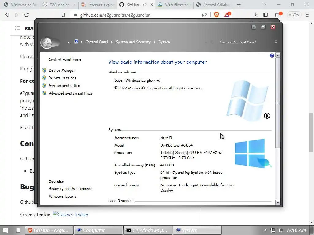Image resolution: width=314 pixels, height=235 pixels.
Task: Click the 12:16 AM clock
Action: coord(297,230)
